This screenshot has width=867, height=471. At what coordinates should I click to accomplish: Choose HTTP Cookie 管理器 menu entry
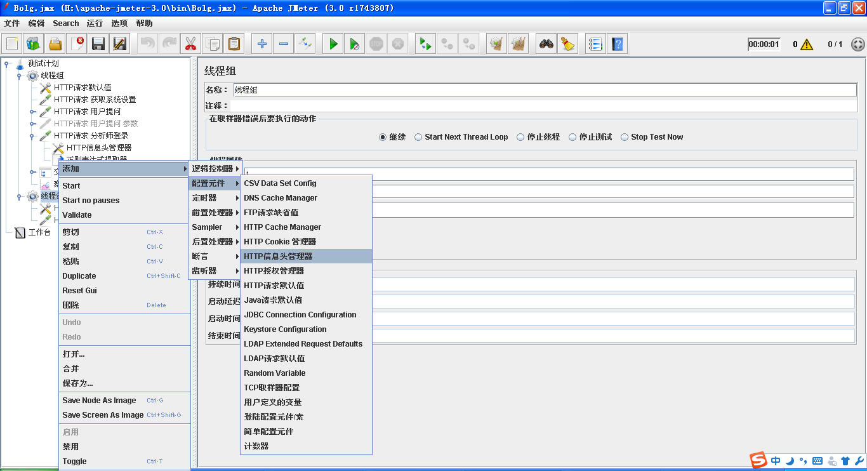[x=307, y=242]
